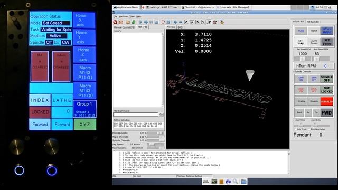Click the LOCK ON button
Screen dimensions: 338x190
(x=301, y=90)
